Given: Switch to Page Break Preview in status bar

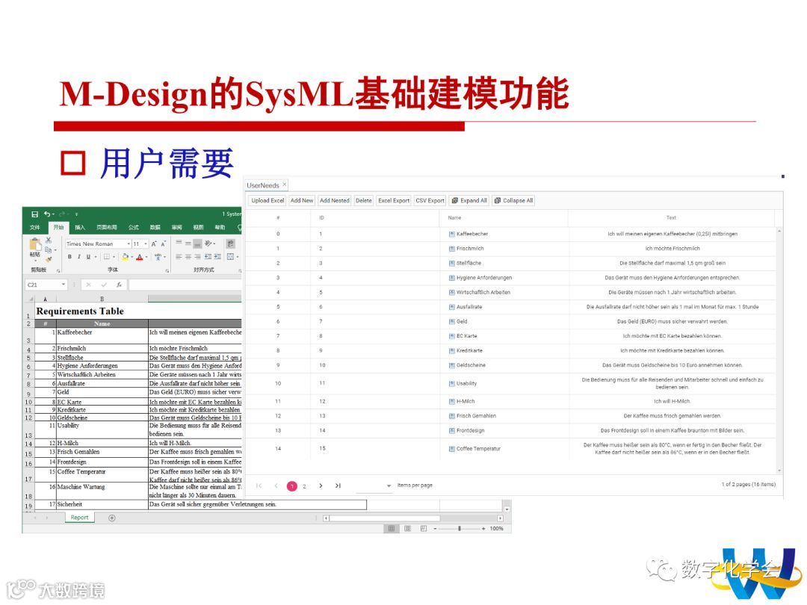Looking at the screenshot, I should (x=423, y=528).
